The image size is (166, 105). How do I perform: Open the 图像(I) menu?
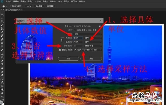23,2
